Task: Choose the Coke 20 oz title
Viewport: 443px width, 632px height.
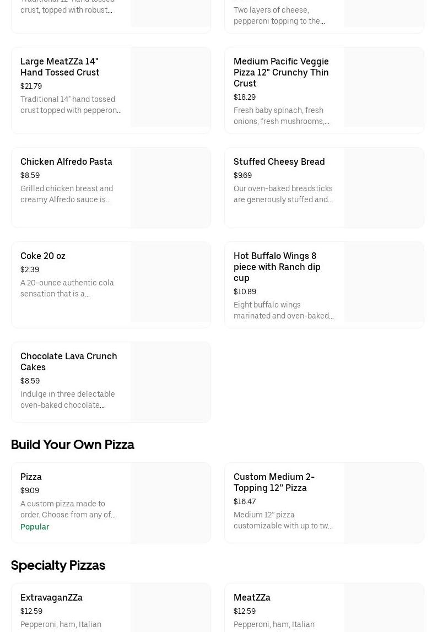Action: tap(43, 256)
